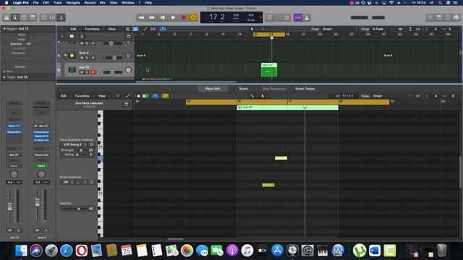Select the Time Quantize 1/16 Swing value

tap(74, 144)
